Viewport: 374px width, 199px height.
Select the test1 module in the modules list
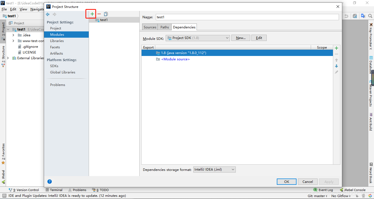(114, 20)
